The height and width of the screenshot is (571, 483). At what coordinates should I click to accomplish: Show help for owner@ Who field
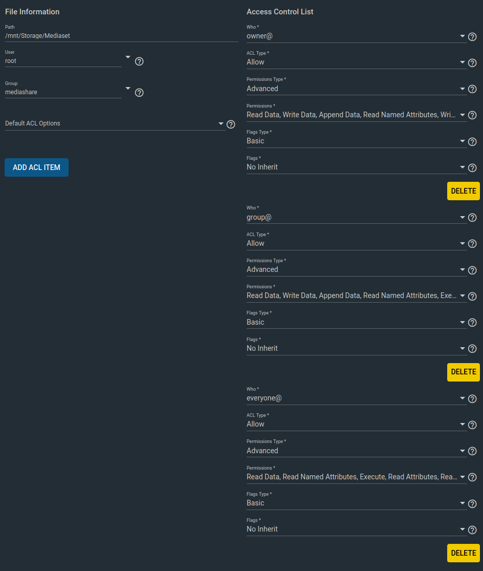point(472,37)
